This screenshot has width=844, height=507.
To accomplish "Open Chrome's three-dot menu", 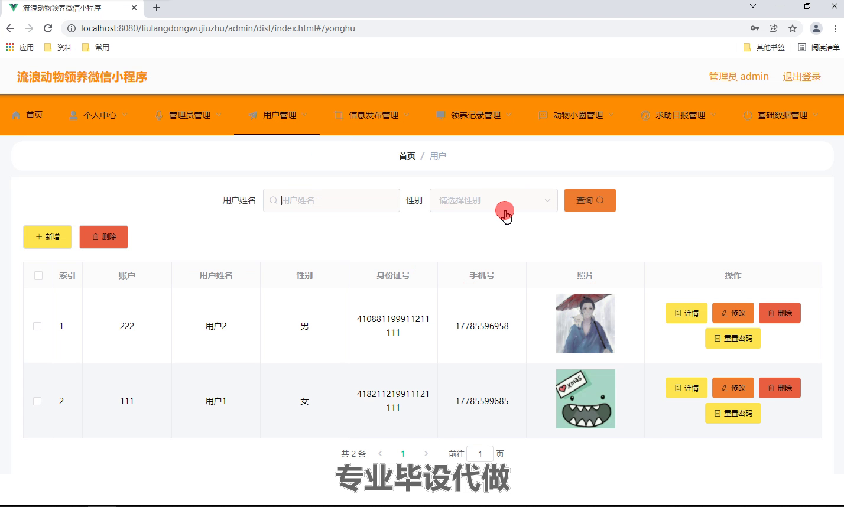I will (835, 28).
